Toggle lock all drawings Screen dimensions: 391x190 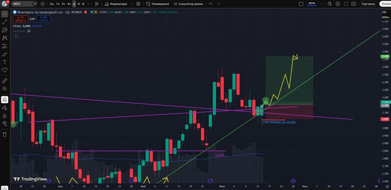(x=5, y=116)
